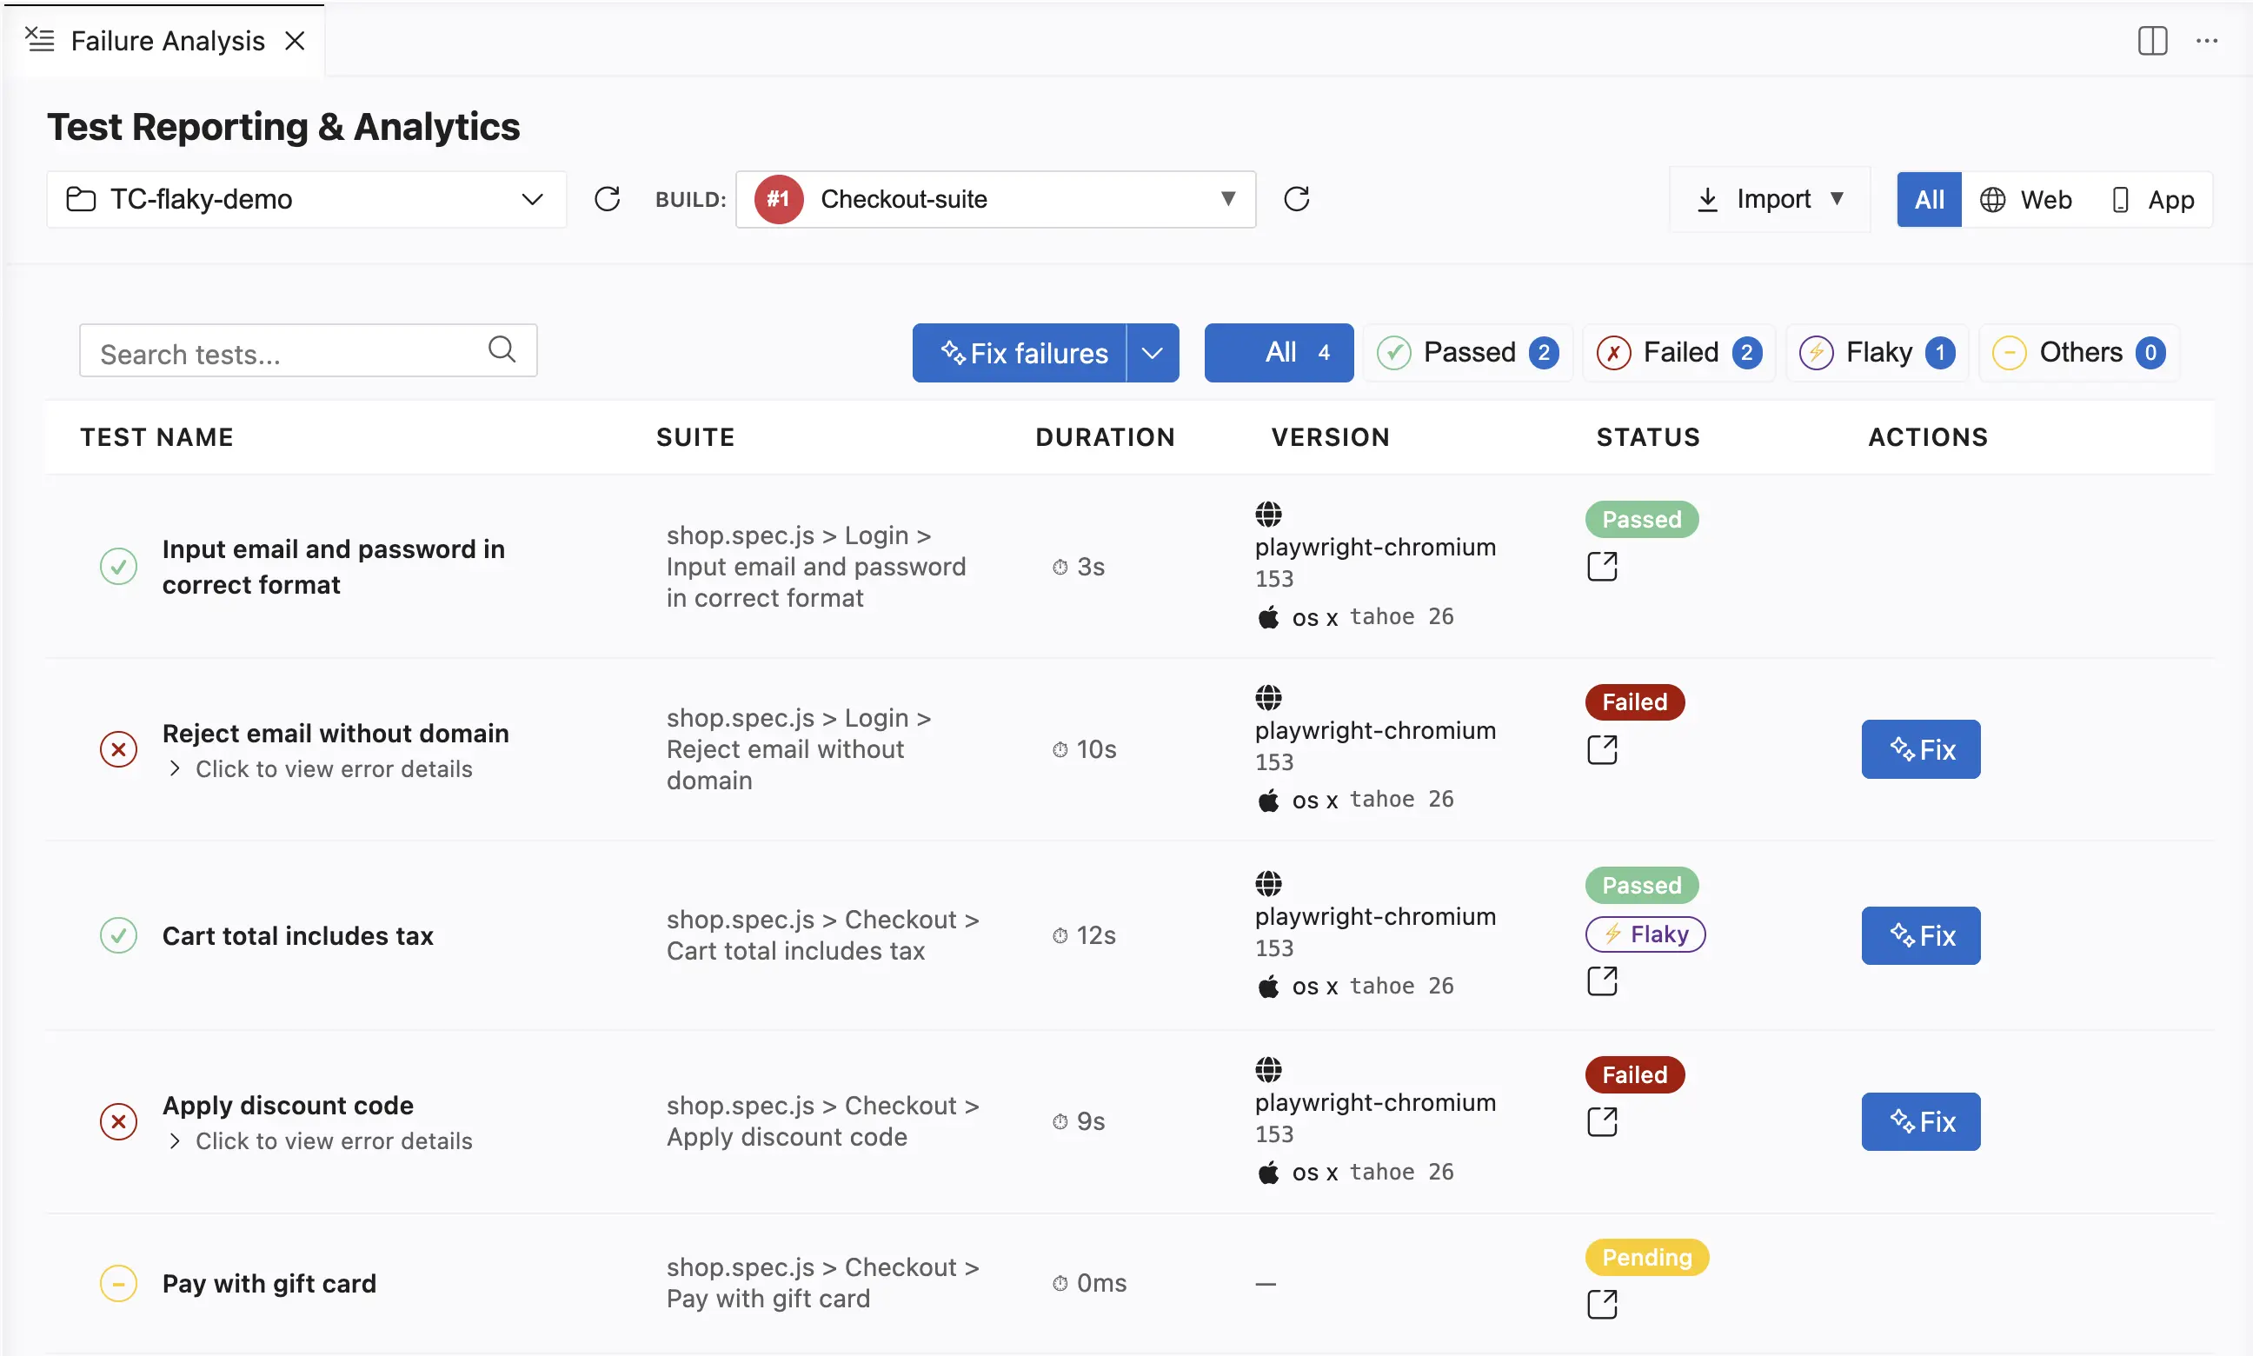Expand error details for Apply discount code
Image resolution: width=2253 pixels, height=1356 pixels.
(321, 1141)
